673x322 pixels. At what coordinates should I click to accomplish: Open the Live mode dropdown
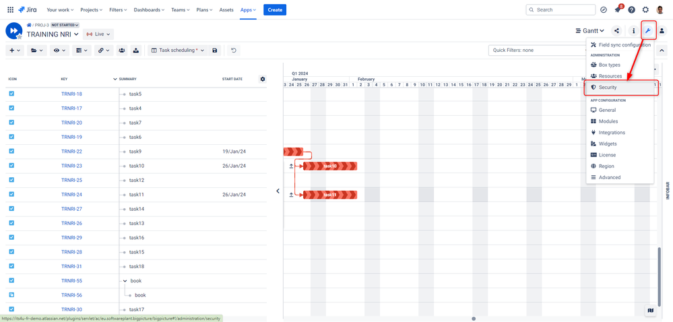[x=98, y=34]
